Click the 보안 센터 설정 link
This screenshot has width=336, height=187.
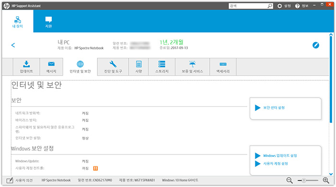(274, 108)
